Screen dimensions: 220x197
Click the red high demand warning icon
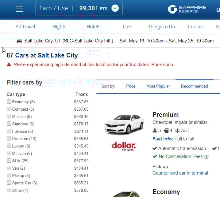[x=9, y=65]
